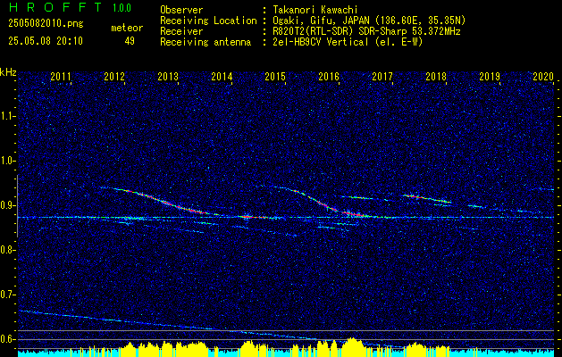Click the 2013 time axis marker
Image resolution: width=562 pixels, height=357 pixels.
(168, 76)
